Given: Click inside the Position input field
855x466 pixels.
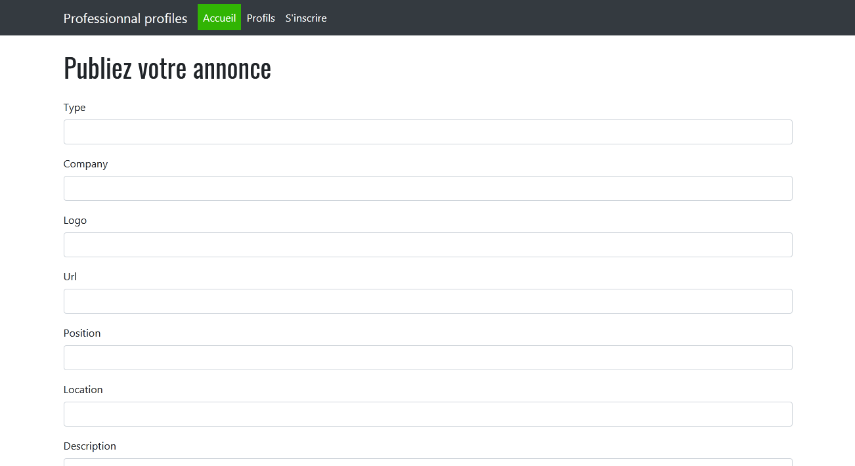Looking at the screenshot, I should point(427,358).
